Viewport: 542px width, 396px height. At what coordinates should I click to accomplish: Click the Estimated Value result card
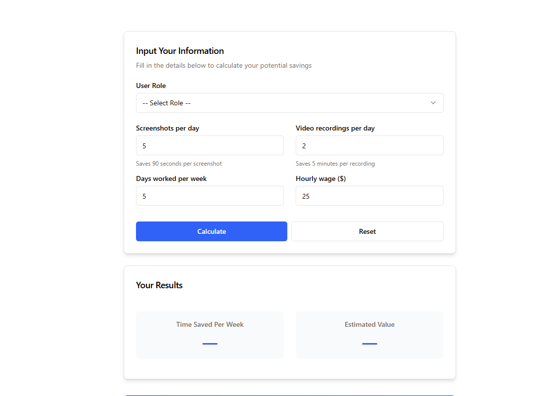369,335
